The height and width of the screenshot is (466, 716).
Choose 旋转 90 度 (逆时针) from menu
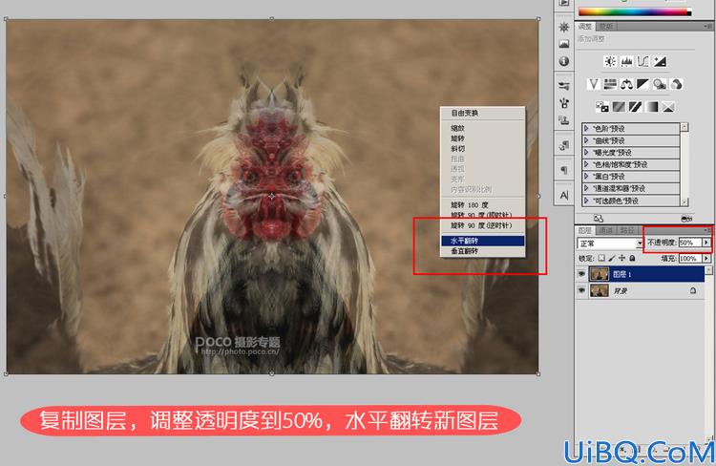483,225
